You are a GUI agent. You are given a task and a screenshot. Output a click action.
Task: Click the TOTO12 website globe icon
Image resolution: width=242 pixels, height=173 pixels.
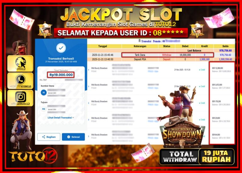pos(20,62)
